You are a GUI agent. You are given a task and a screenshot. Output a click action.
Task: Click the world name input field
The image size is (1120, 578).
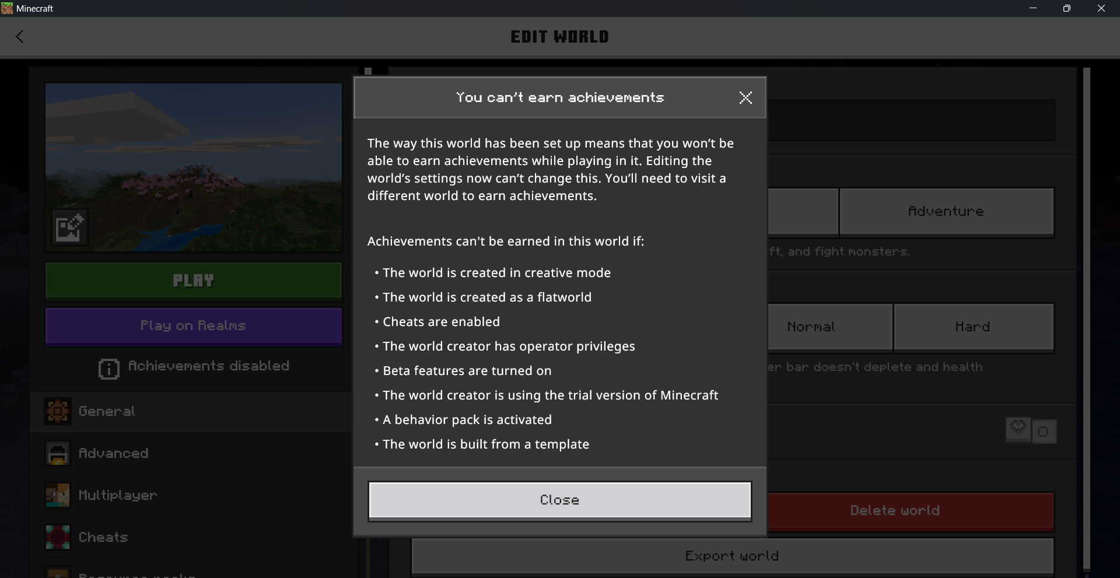point(911,120)
